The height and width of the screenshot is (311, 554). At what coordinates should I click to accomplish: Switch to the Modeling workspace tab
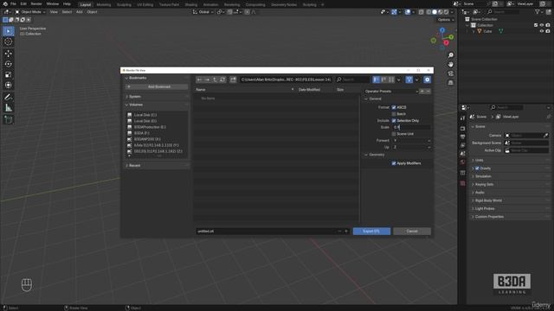pos(104,5)
